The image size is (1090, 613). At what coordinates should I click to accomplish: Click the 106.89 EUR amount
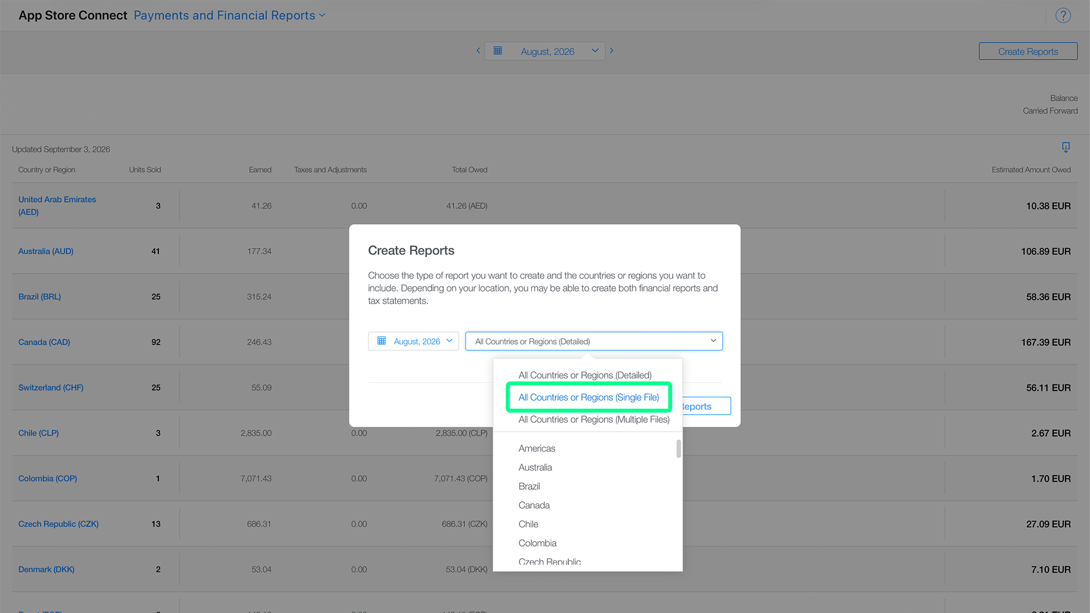pyautogui.click(x=1046, y=251)
